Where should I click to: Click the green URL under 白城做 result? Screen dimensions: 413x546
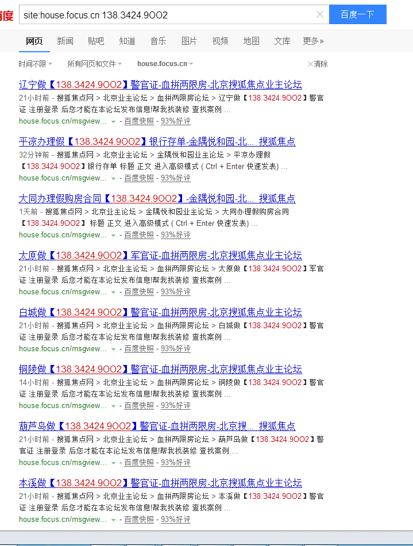tap(63, 348)
